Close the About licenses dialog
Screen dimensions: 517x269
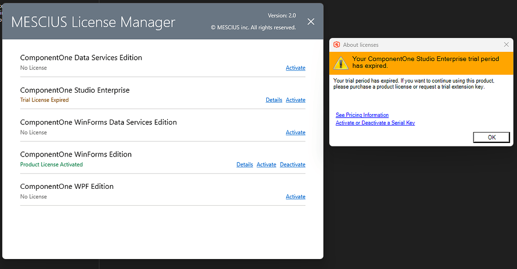point(507,44)
